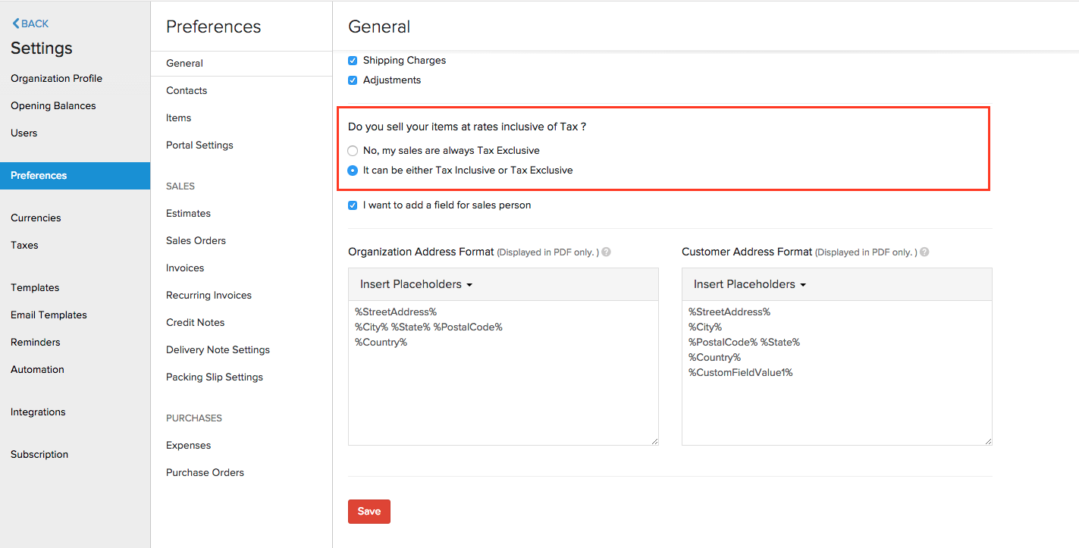Uncheck the Shipping Charges checkbox

(353, 61)
